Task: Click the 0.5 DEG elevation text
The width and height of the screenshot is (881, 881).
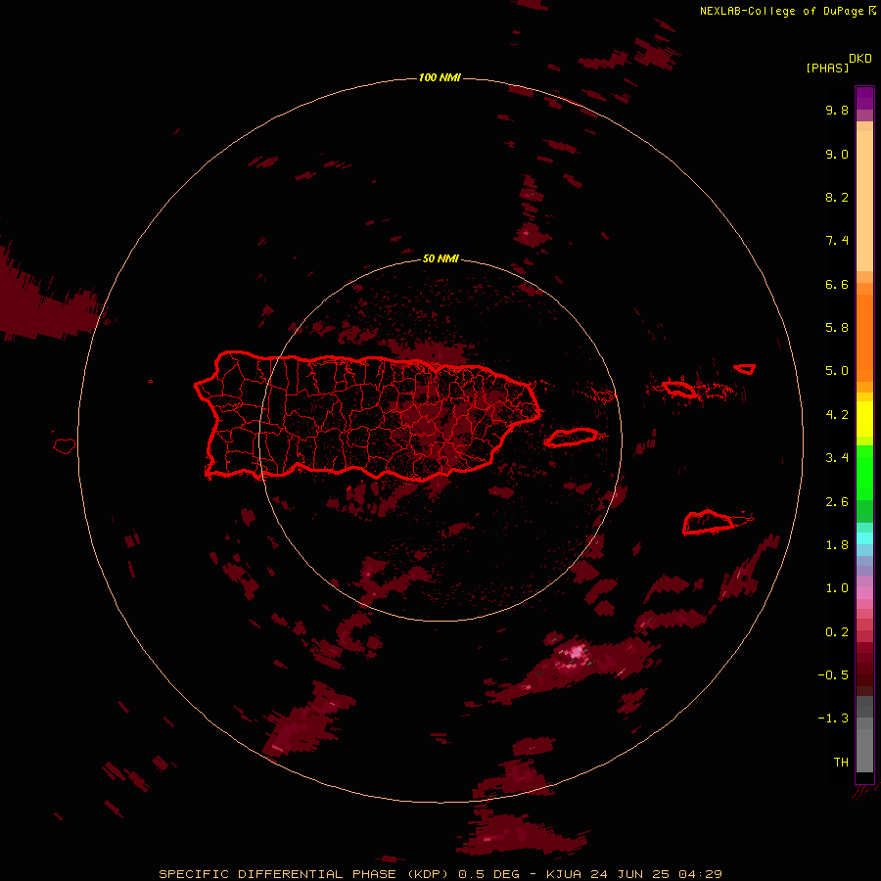Action: point(489,874)
